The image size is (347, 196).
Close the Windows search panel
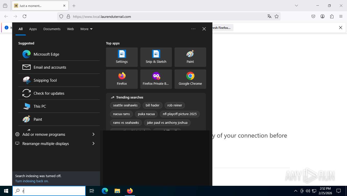click(204, 29)
